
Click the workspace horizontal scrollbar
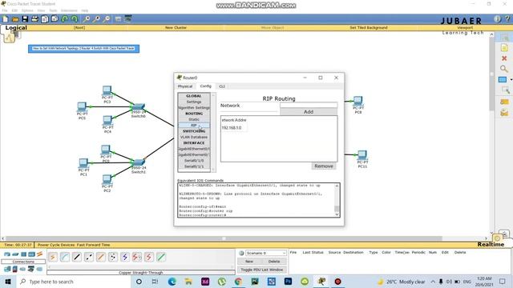(x=224, y=238)
